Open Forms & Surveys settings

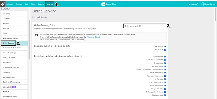click(14, 58)
